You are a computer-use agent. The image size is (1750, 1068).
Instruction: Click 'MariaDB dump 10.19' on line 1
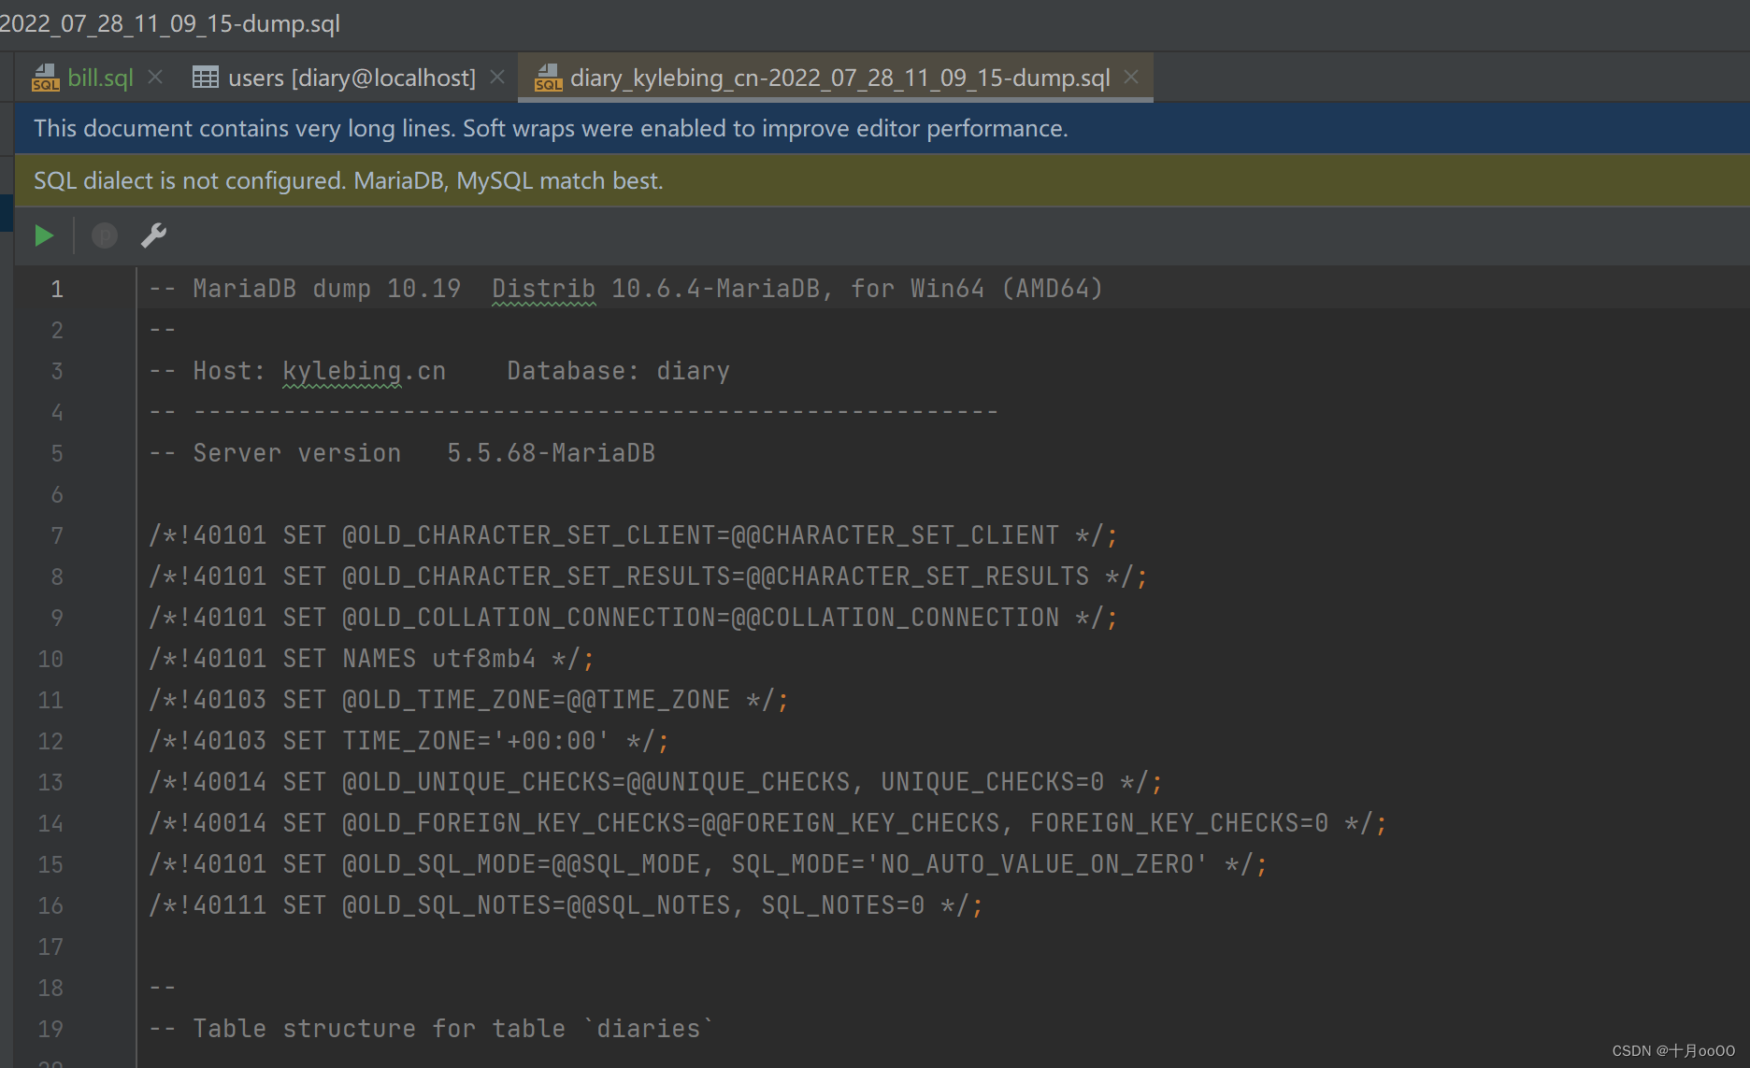(327, 289)
